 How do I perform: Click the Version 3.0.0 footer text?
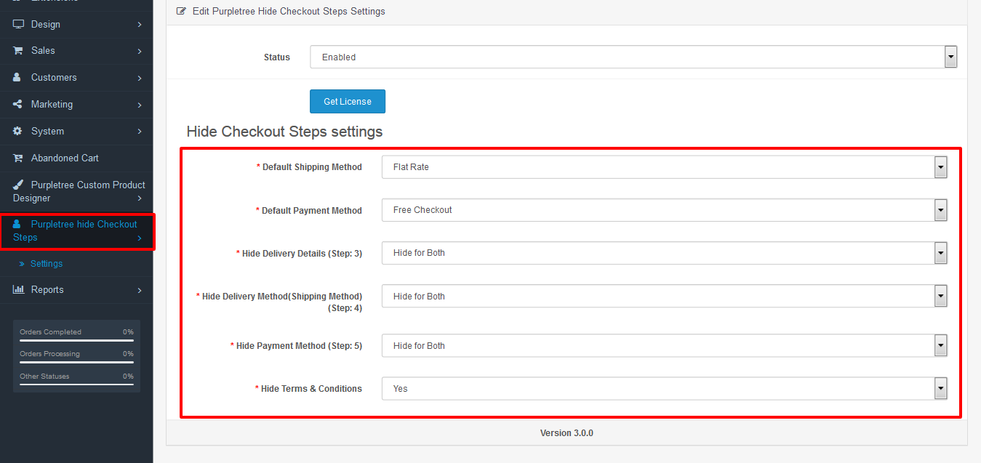tap(566, 433)
